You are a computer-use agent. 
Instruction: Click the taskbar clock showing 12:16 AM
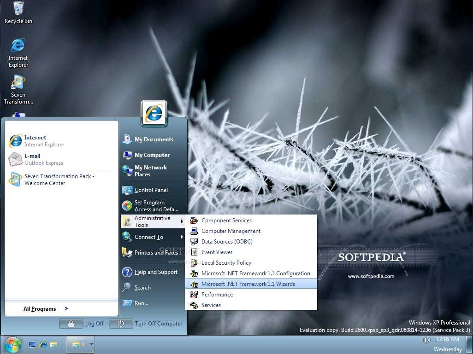tap(448, 339)
